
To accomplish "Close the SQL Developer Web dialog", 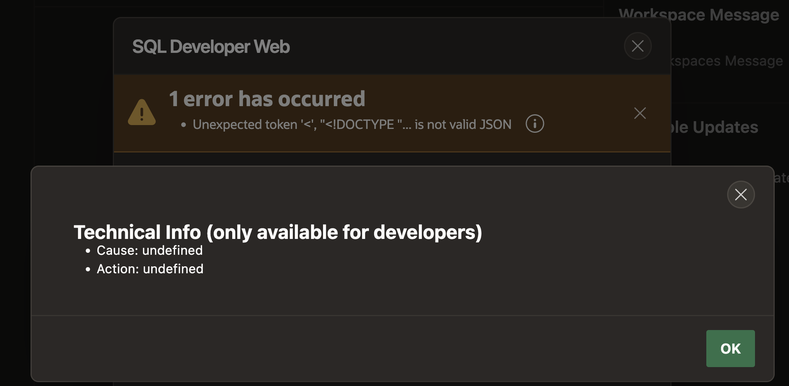I will click(x=638, y=46).
